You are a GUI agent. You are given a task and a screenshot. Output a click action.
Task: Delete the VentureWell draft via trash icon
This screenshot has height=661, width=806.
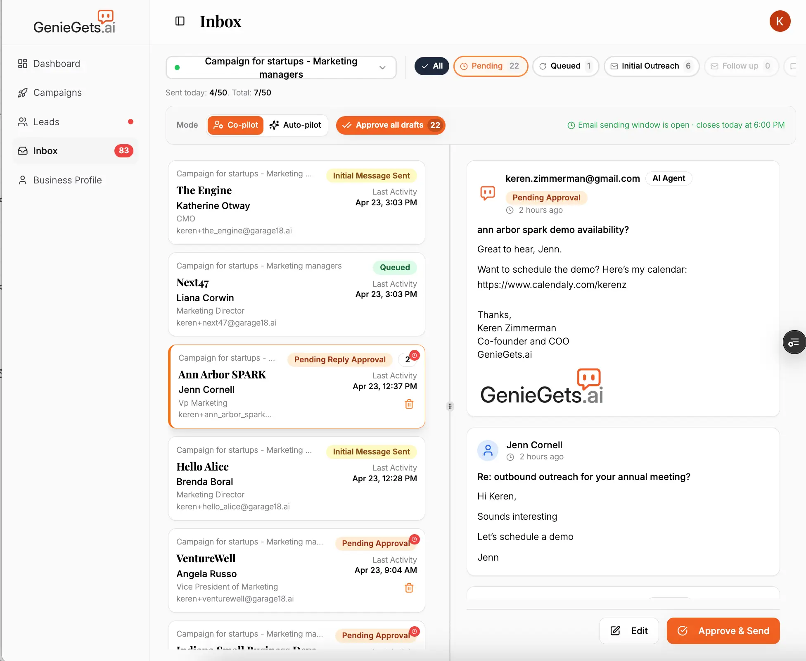tap(409, 588)
